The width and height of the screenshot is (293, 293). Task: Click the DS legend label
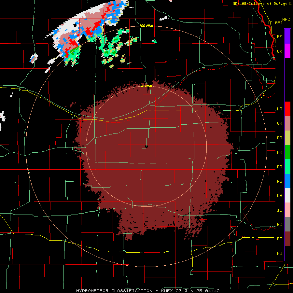[279, 195]
